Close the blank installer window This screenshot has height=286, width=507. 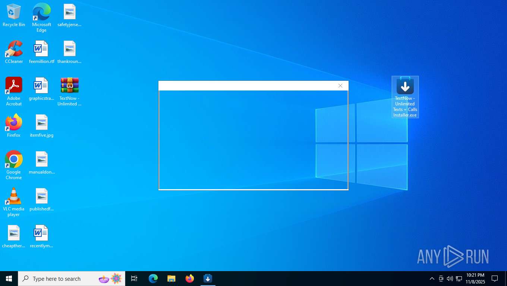click(340, 86)
